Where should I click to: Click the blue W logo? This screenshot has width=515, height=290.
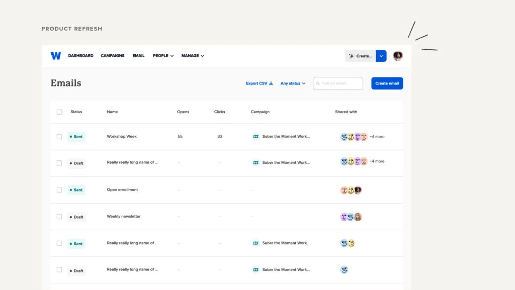tap(55, 56)
